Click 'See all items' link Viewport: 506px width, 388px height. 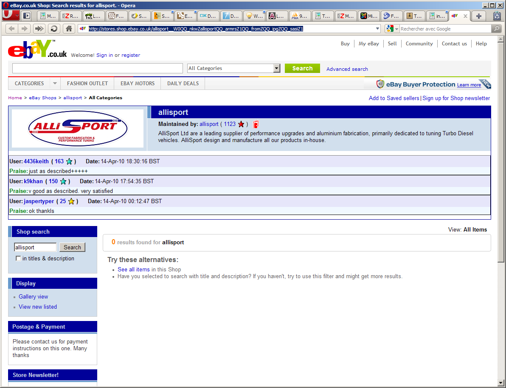(x=134, y=270)
